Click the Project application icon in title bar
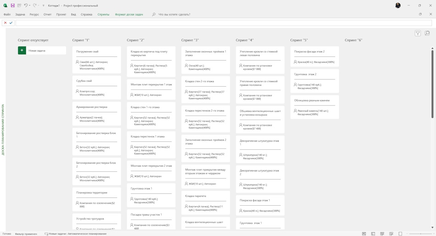The width and height of the screenshot is (436, 236). pyautogui.click(x=6, y=6)
